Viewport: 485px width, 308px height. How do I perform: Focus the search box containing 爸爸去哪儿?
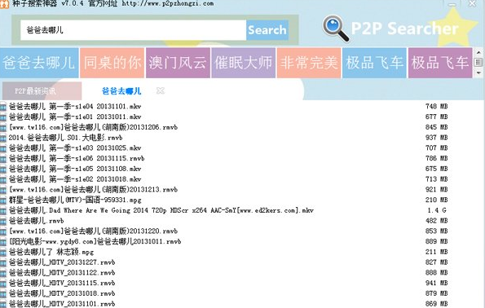pos(134,30)
